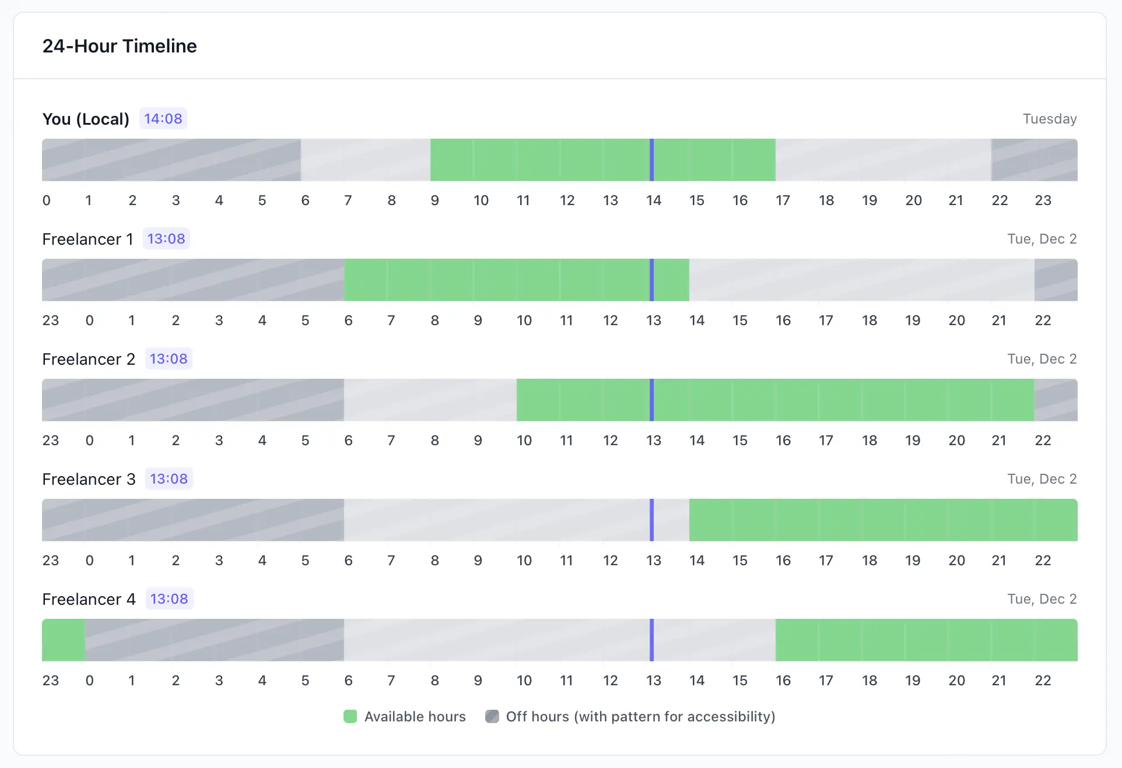Click Freelancer 4's 13:08 time badge
The height and width of the screenshot is (768, 1122).
169,599
